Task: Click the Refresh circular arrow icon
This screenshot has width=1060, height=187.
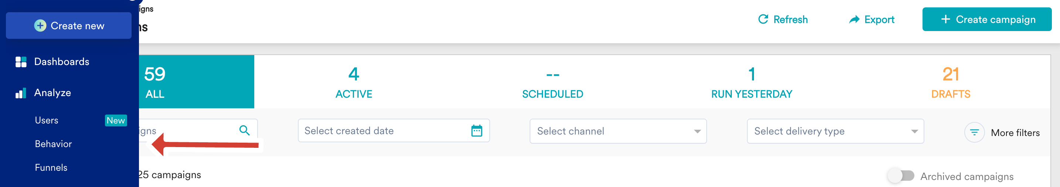Action: [x=763, y=19]
